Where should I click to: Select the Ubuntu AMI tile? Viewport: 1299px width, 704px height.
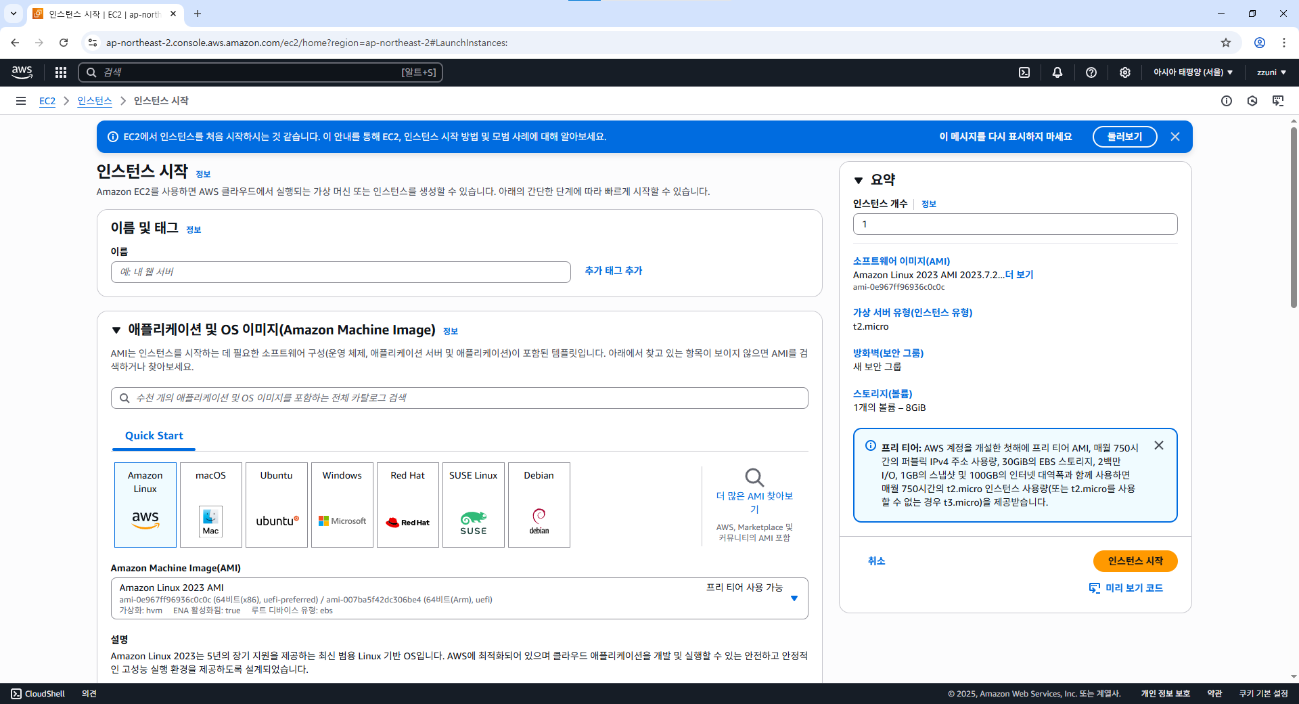(277, 505)
